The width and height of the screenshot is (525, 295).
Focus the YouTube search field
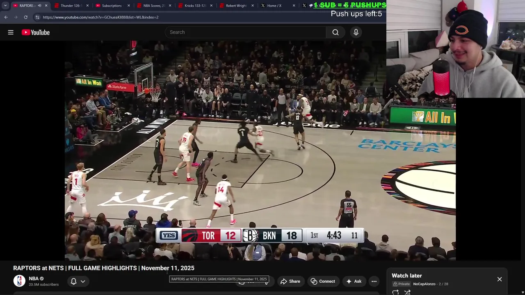coord(245,32)
